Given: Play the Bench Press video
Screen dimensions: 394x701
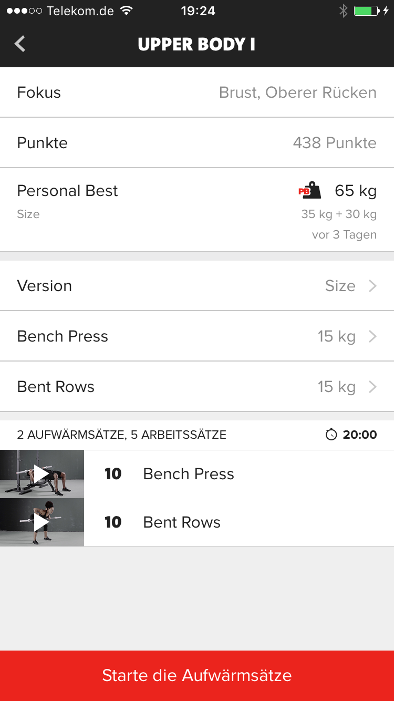Looking at the screenshot, I should (42, 474).
